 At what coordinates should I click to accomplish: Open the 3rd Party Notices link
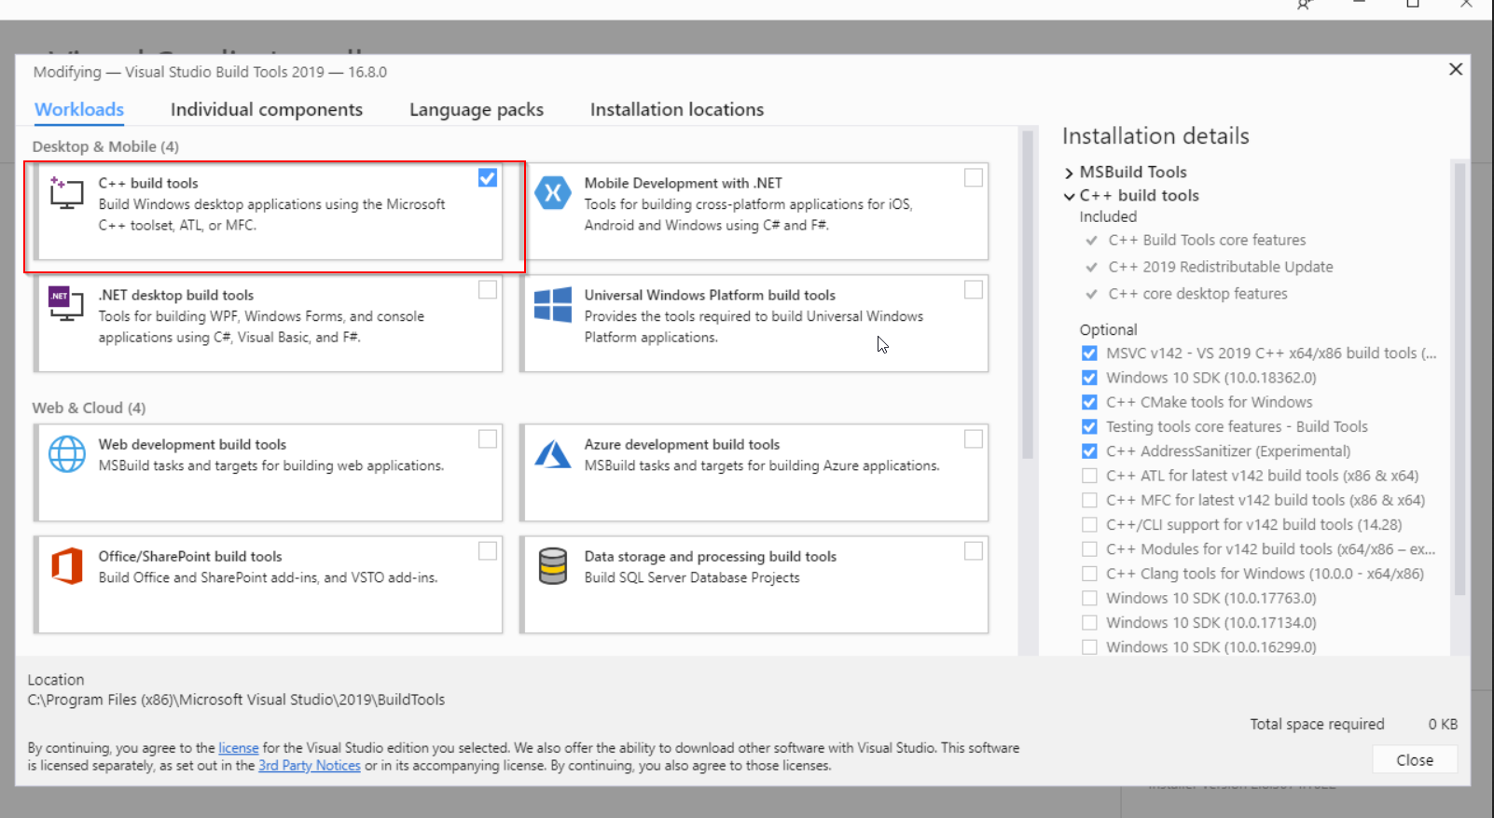[309, 766]
